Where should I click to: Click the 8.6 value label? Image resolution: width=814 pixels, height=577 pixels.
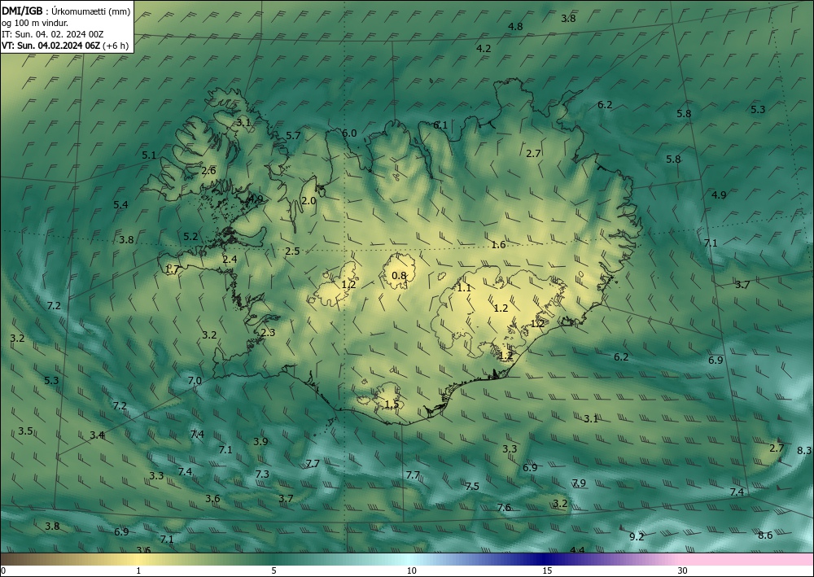pyautogui.click(x=765, y=535)
